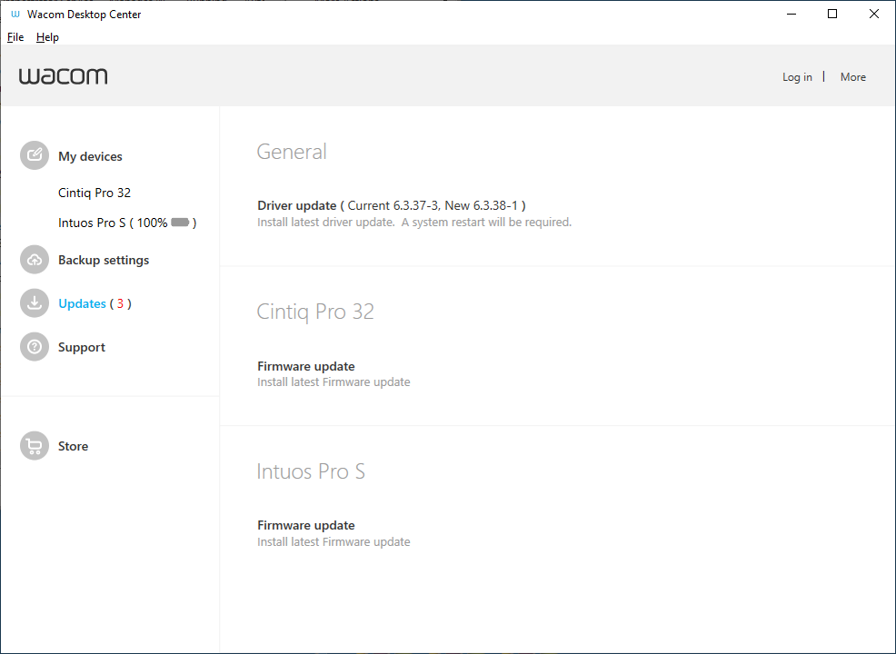Go to Backup settings label
896x654 pixels.
104,260
